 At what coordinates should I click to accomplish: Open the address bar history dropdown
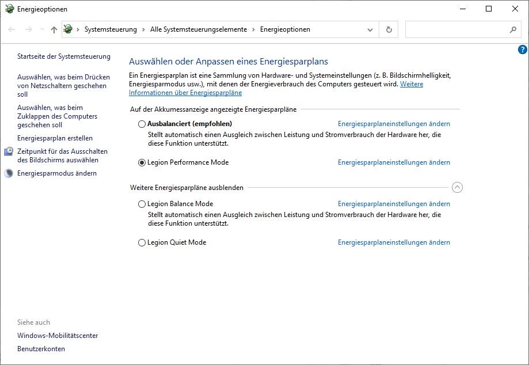pos(370,30)
